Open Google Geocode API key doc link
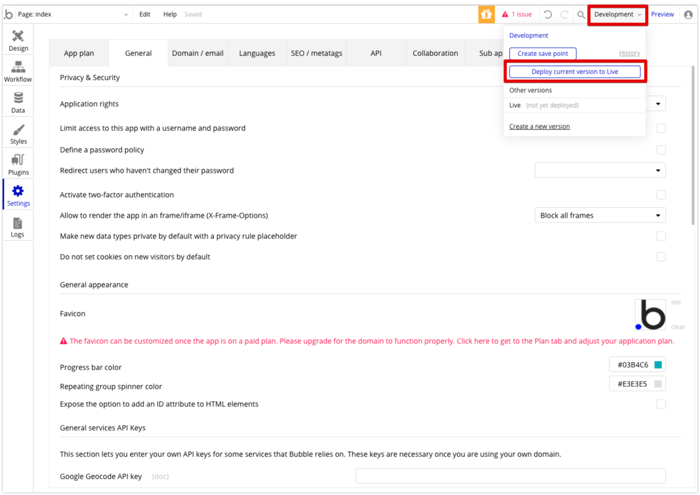 coord(160,476)
